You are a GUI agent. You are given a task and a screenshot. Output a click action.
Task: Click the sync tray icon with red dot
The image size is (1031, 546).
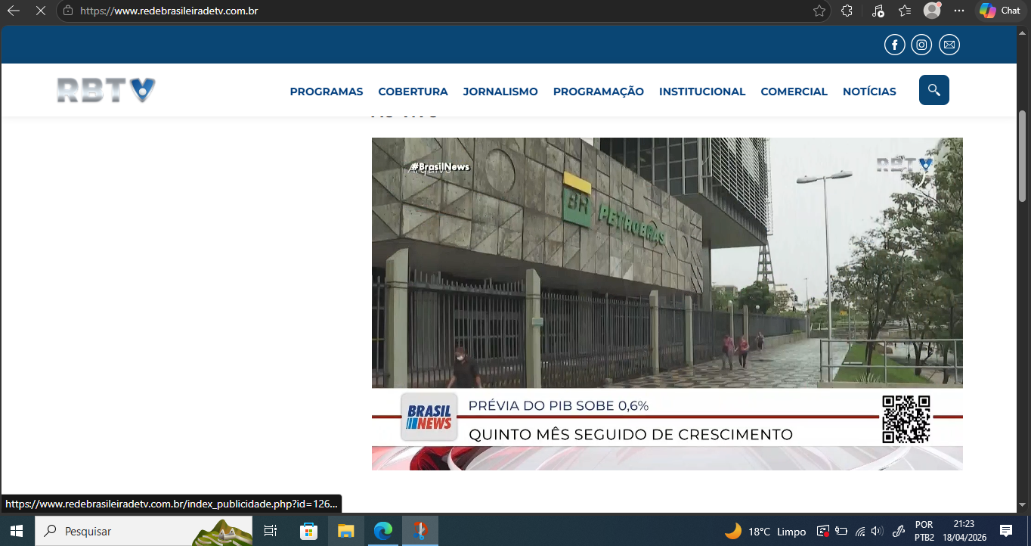point(824,532)
